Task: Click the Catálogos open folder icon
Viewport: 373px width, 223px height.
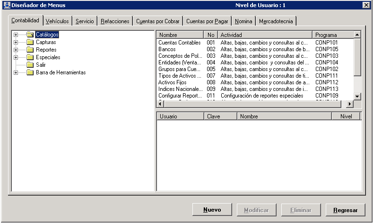Action: [30, 35]
